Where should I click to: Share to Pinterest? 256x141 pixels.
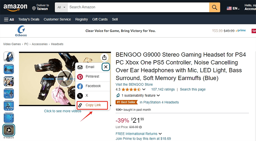(x=92, y=77)
